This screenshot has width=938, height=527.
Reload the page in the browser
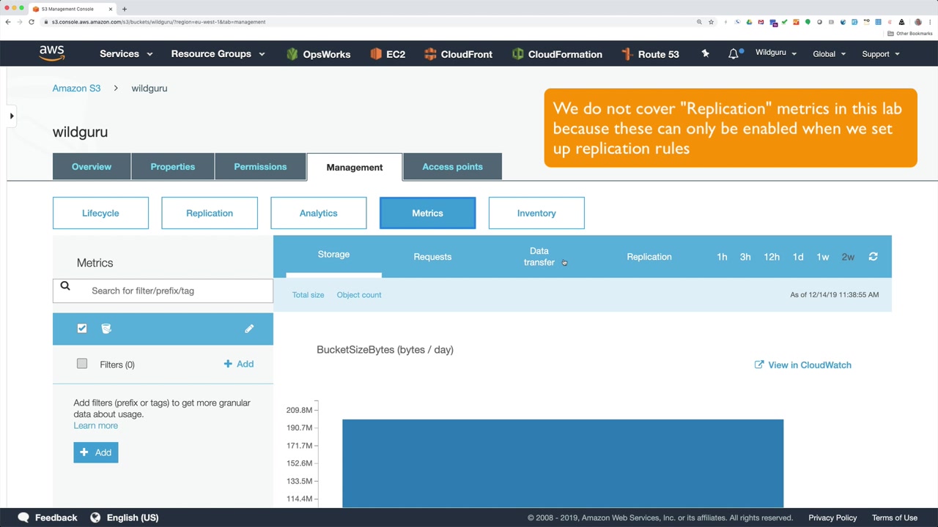[x=32, y=22]
